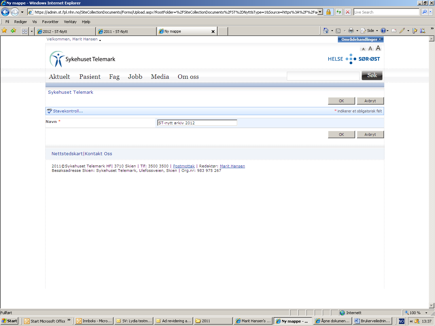Open a new blank tab
The width and height of the screenshot is (435, 326).
223,31
